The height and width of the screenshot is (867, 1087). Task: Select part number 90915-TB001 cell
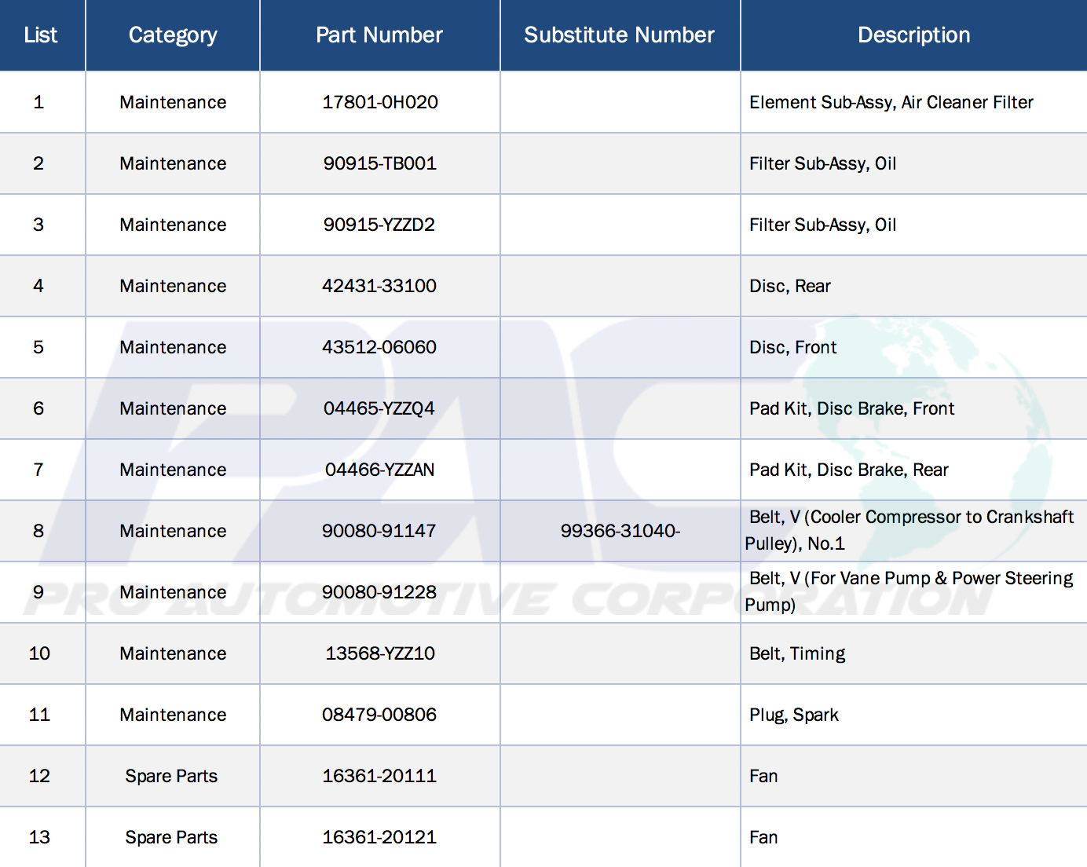tap(380, 163)
